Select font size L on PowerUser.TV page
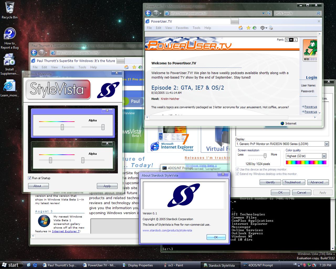 (x=295, y=40)
